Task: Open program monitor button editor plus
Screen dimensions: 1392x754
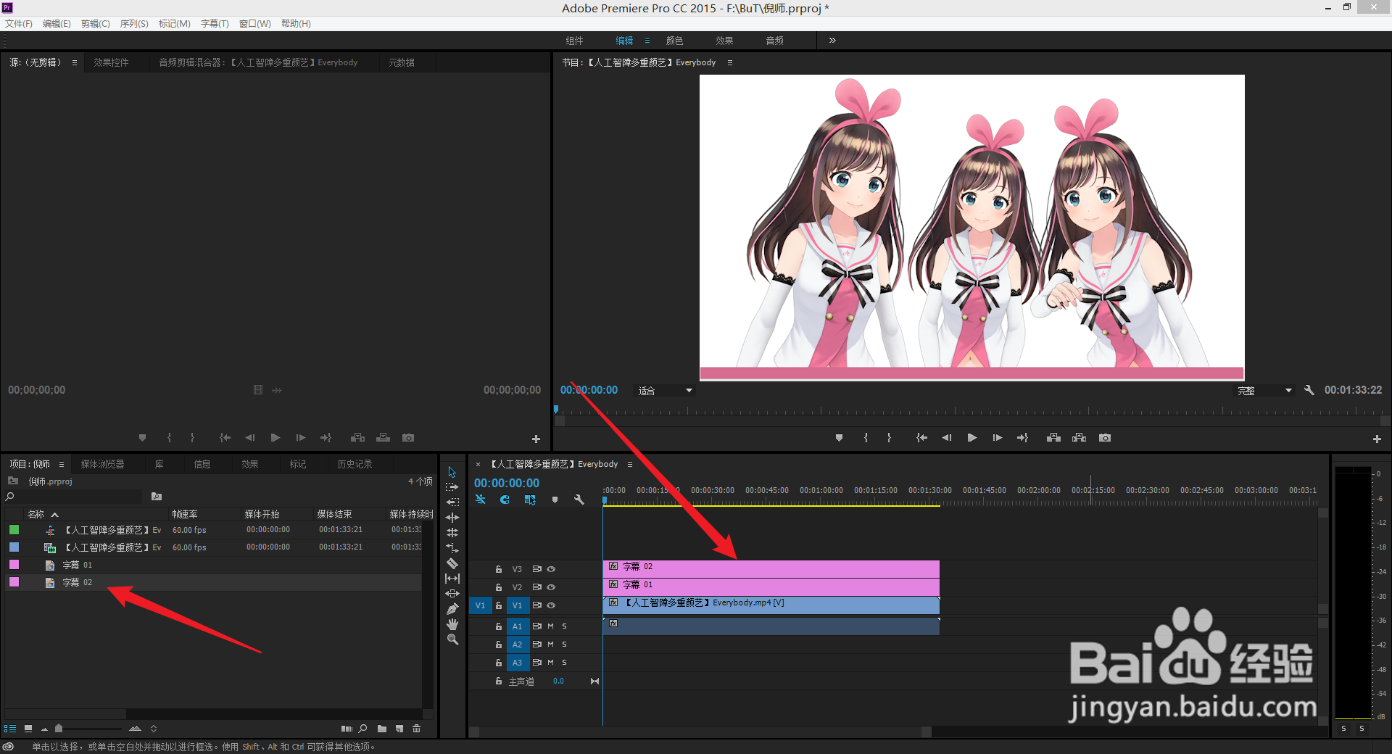Action: (x=1377, y=439)
